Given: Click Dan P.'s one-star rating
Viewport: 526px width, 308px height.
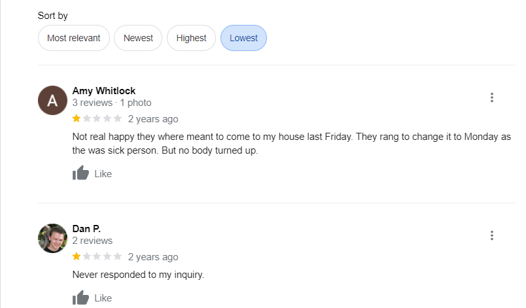Looking at the screenshot, I should click(97, 257).
